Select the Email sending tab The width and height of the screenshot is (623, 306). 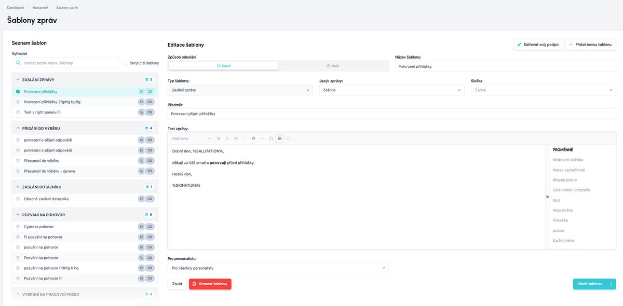coord(224,66)
